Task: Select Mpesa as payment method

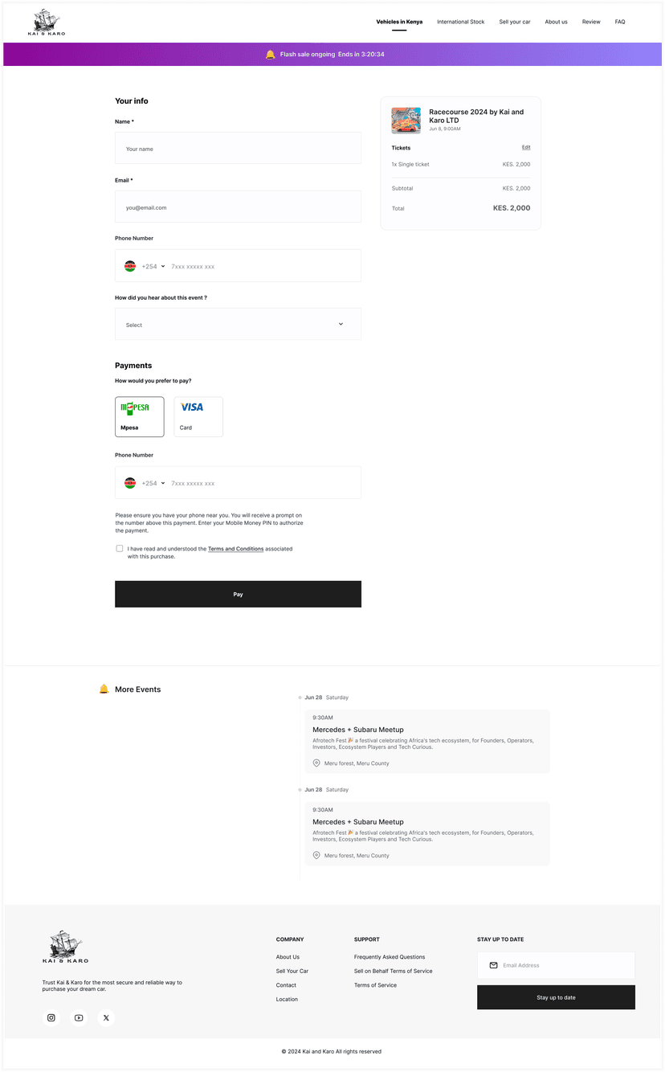Action: pyautogui.click(x=139, y=416)
